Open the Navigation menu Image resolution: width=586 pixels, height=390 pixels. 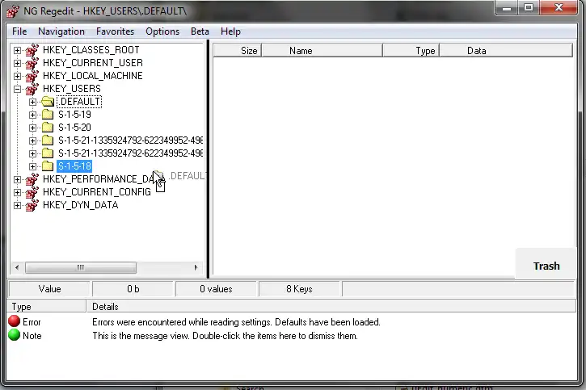61,31
